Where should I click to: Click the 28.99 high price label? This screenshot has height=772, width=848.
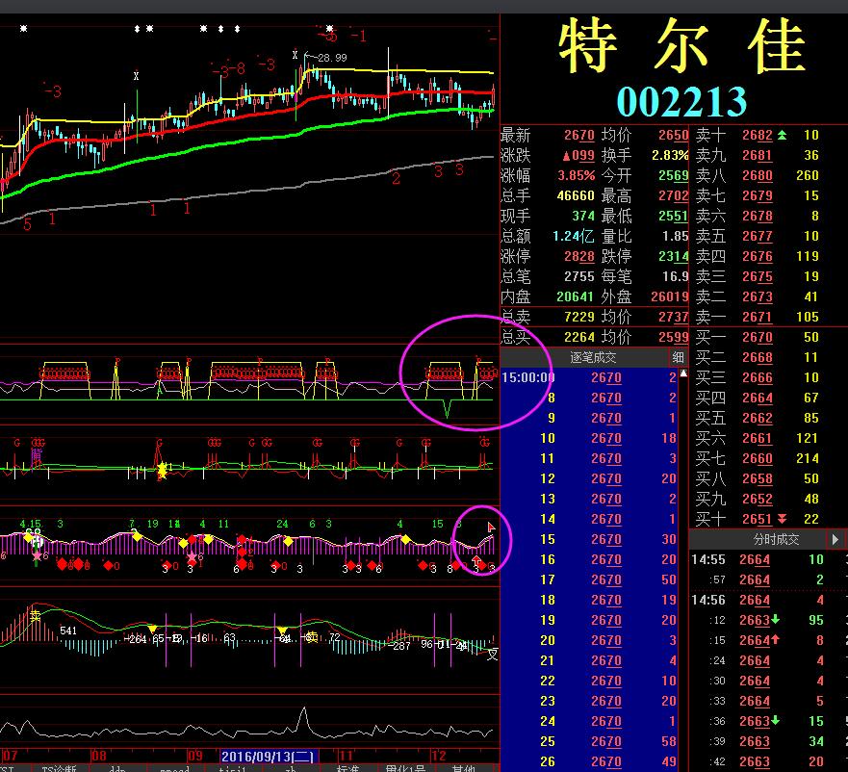[332, 58]
